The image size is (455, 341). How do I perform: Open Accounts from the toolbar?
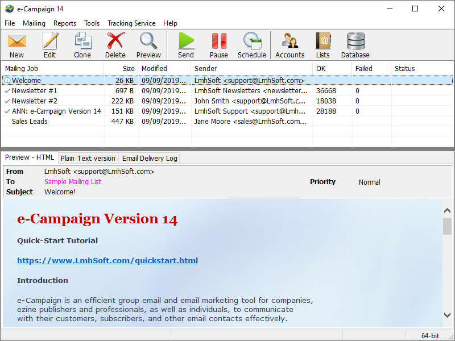click(289, 45)
